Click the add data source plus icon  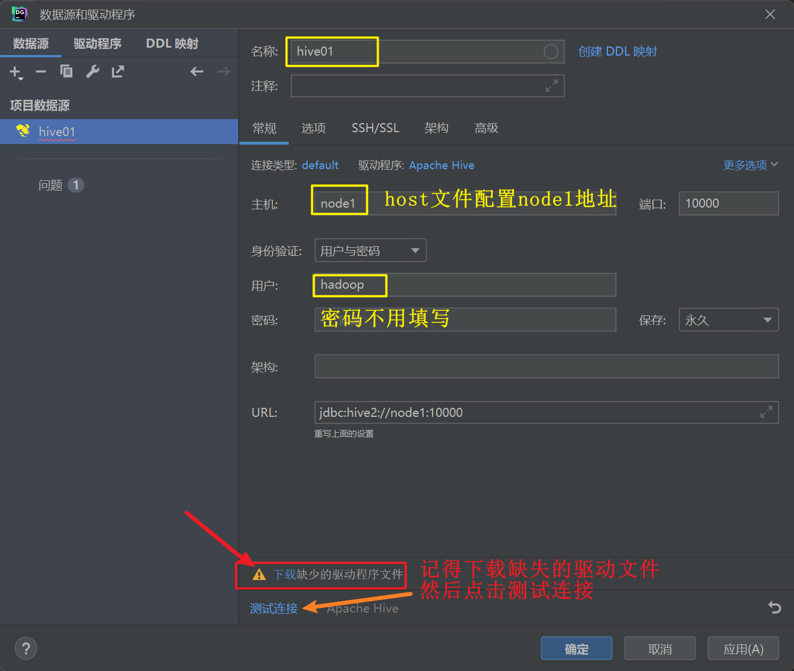click(x=15, y=72)
